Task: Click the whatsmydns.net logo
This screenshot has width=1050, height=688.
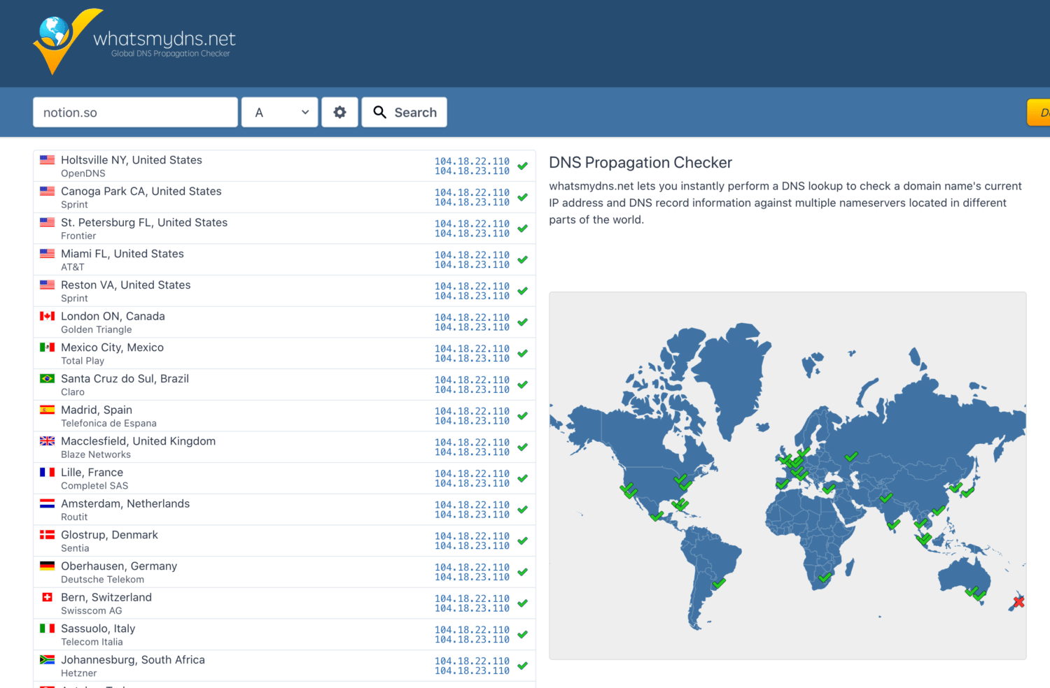Action: [x=134, y=41]
